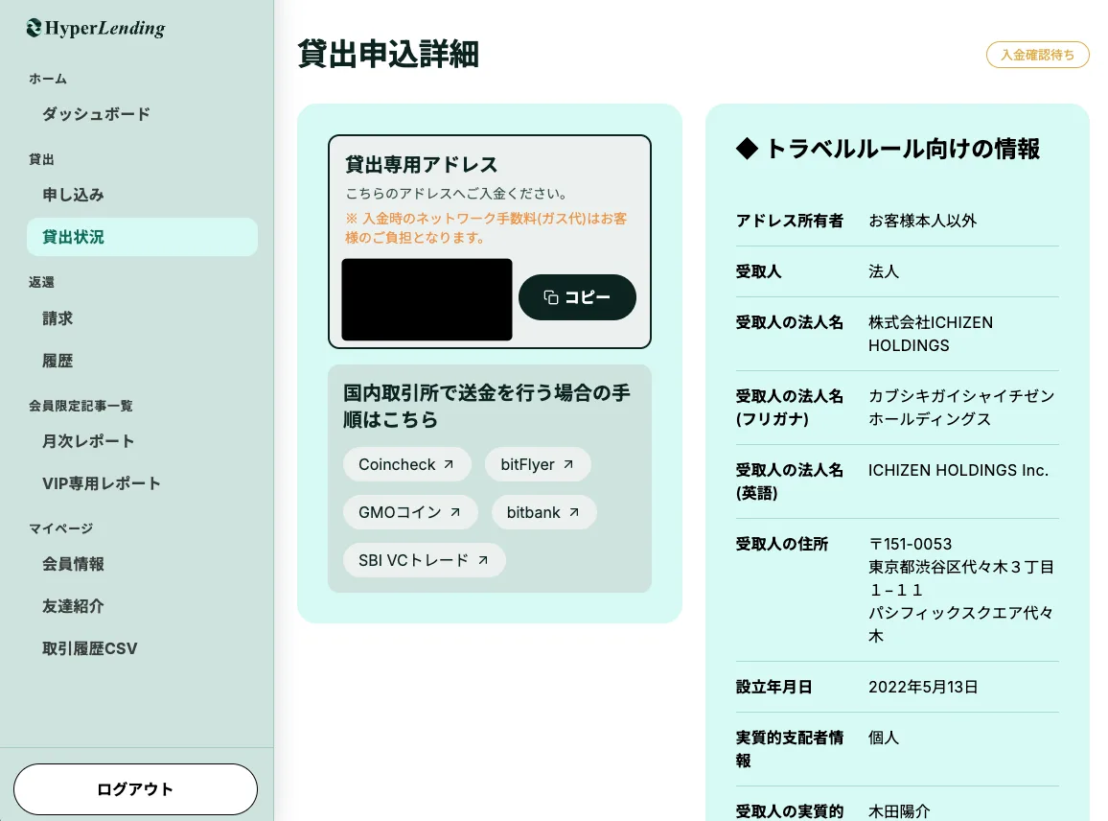The width and height of the screenshot is (1108, 821).
Task: Click 株式会社ICHIZEN HOLDINGS value
Action: [x=931, y=334]
